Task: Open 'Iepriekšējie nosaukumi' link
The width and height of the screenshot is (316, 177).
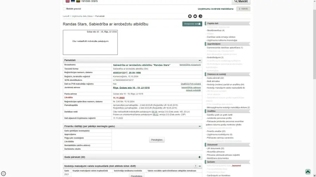Action: tap(190, 65)
